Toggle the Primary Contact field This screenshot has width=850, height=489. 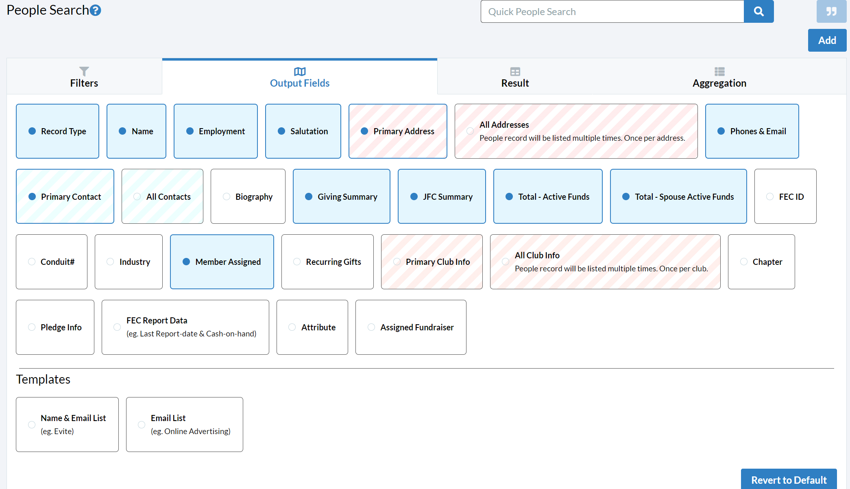(65, 196)
